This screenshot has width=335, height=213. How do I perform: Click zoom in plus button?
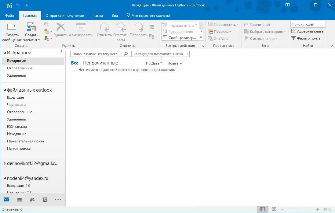coord(318,209)
